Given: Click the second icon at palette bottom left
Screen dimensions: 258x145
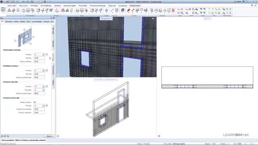Looking at the screenshot, I should point(5,136).
